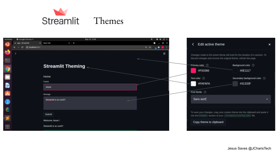Click the network indicator in top bar
Image resolution: width=280 pixels, height=157 pixels.
point(157,39)
